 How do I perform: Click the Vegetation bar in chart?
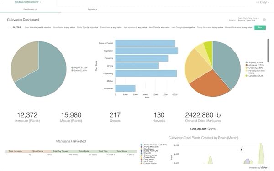pos(147,51)
